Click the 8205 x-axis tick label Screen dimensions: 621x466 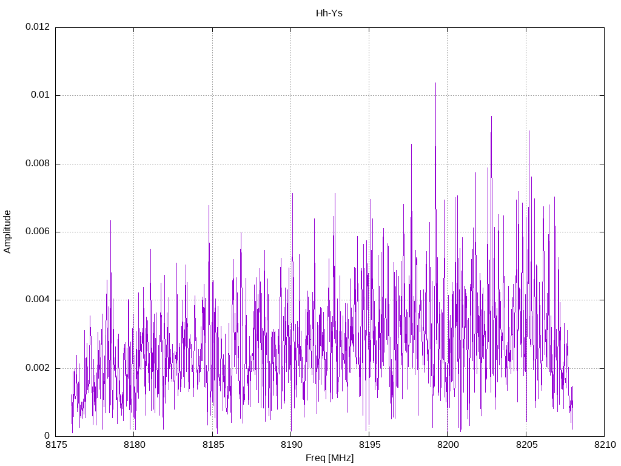coord(526,445)
